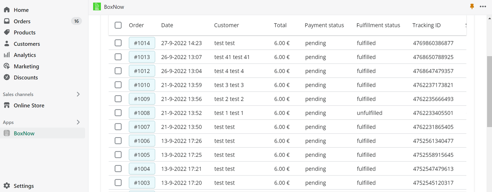492x192 pixels.
Task: Open Analytics bar chart icon
Action: (x=7, y=55)
